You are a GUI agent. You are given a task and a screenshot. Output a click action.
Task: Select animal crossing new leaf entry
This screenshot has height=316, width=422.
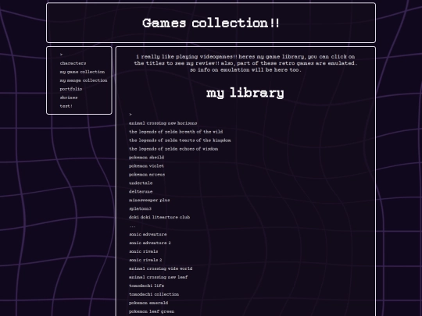point(158,277)
